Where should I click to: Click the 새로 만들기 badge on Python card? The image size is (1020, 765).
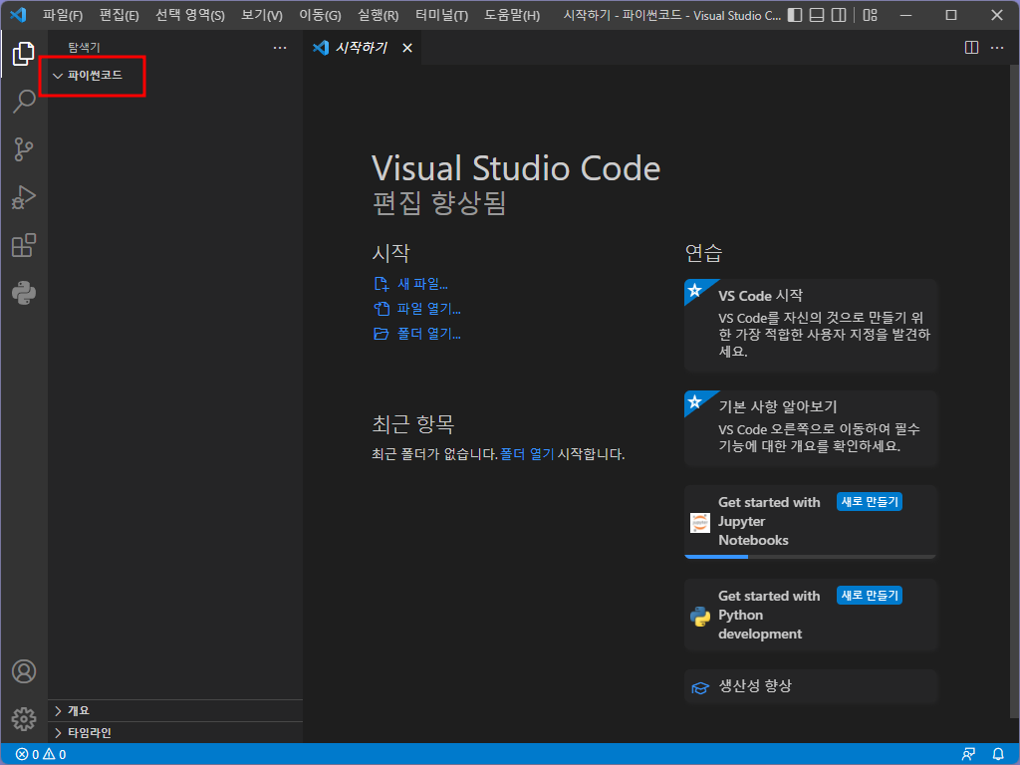coord(869,596)
